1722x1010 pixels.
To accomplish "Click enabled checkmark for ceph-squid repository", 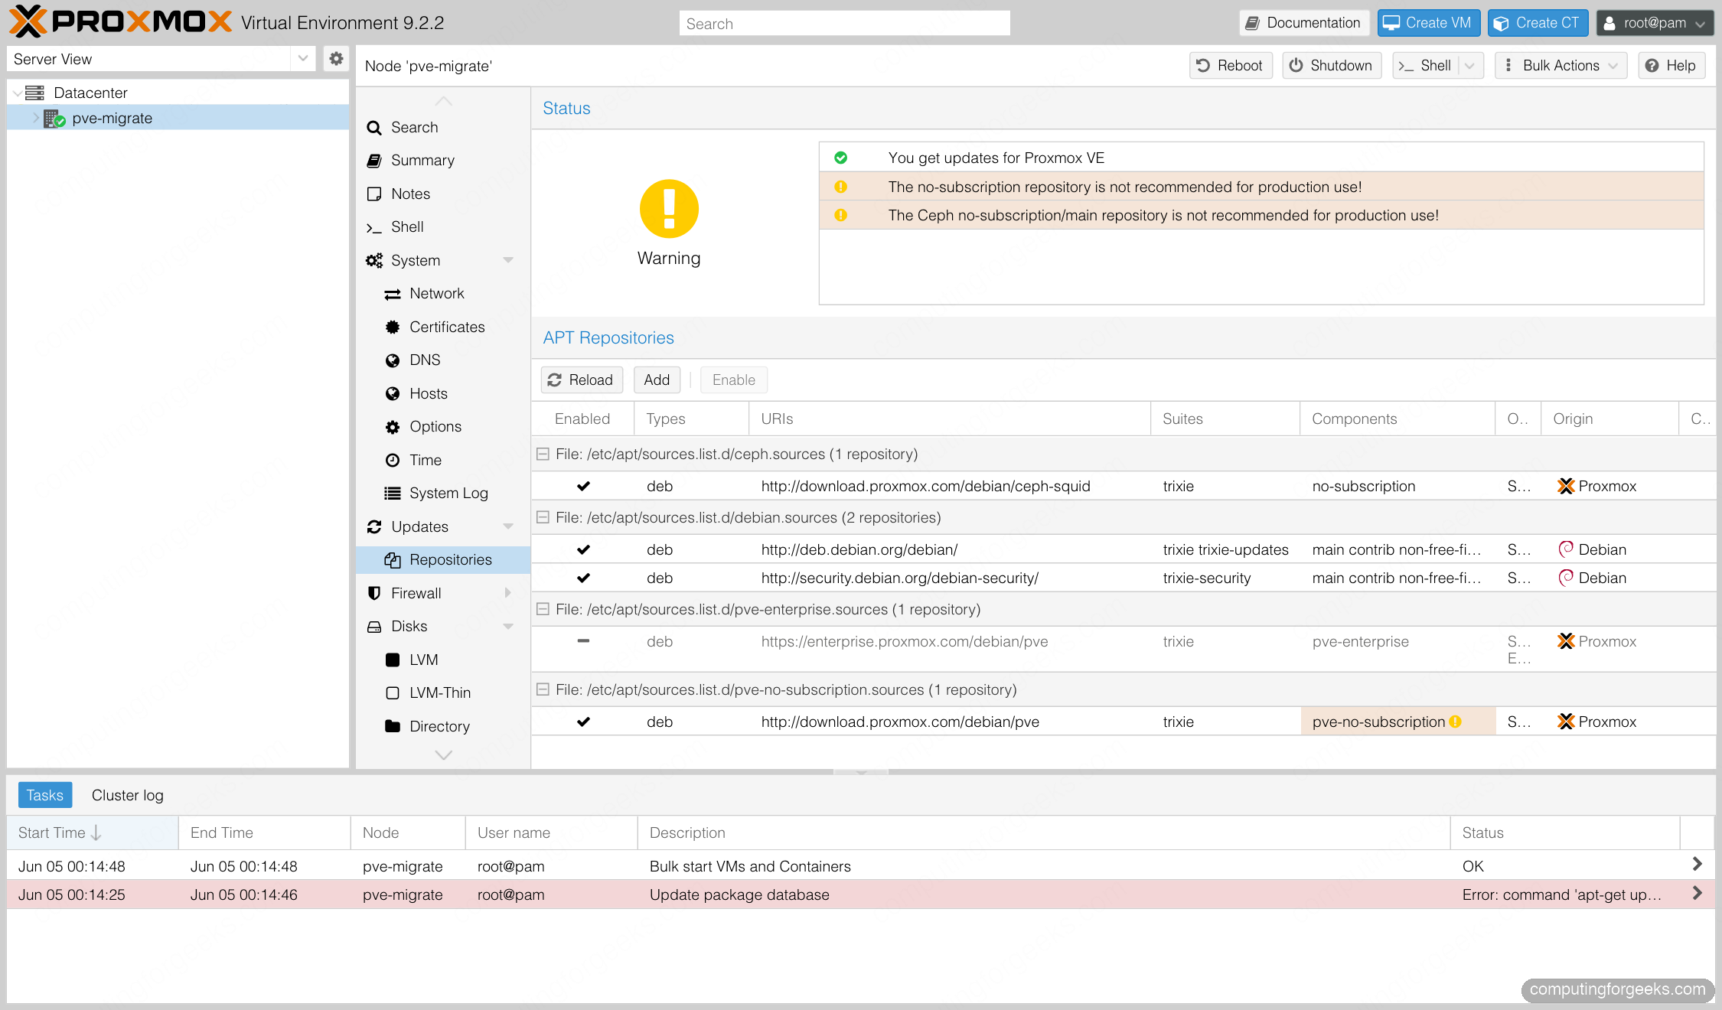I will pos(583,486).
